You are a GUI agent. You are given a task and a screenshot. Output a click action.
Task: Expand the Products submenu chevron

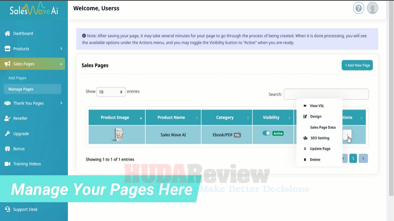click(x=61, y=49)
